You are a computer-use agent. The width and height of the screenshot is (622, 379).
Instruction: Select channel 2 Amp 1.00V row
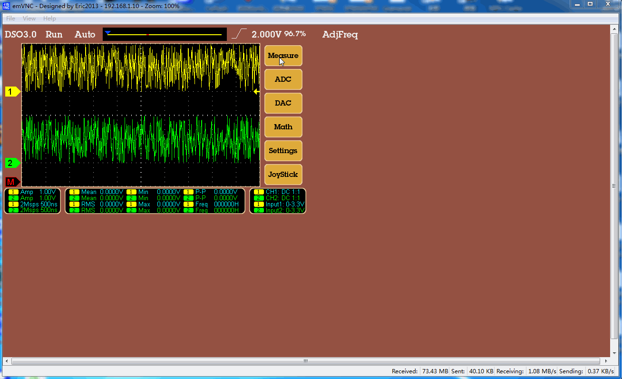point(32,198)
